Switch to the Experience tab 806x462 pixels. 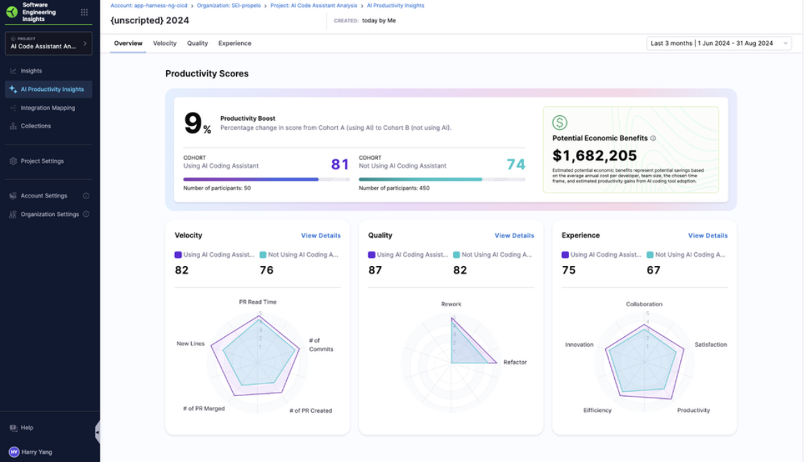[235, 42]
